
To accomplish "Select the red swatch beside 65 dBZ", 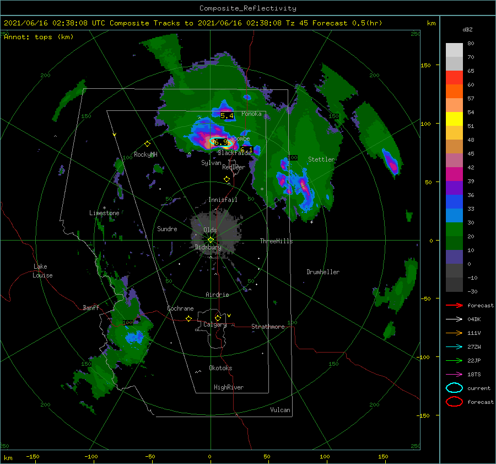I will point(454,77).
